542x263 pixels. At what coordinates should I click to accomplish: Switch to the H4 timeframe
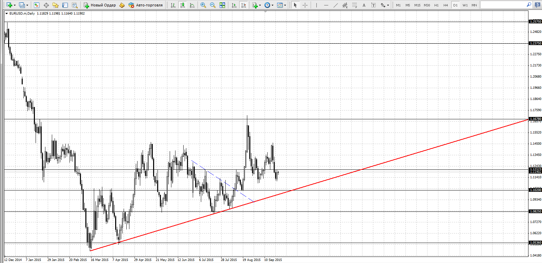coord(445,5)
